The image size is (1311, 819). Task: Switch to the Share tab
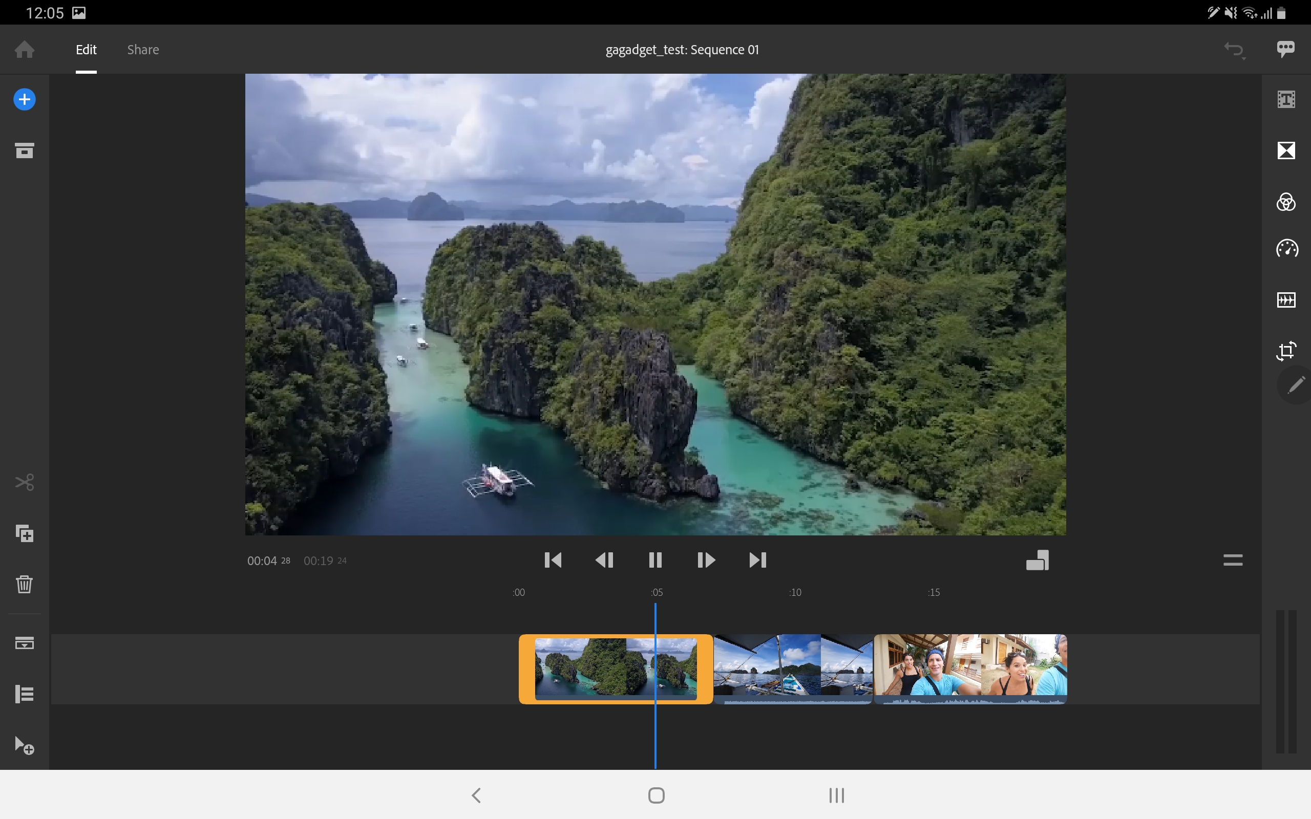143,49
